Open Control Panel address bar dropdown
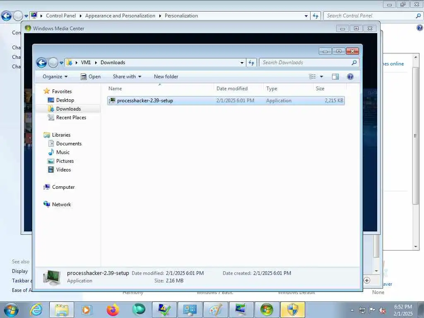Screen dimensions: 424x318 pyautogui.click(x=306, y=16)
